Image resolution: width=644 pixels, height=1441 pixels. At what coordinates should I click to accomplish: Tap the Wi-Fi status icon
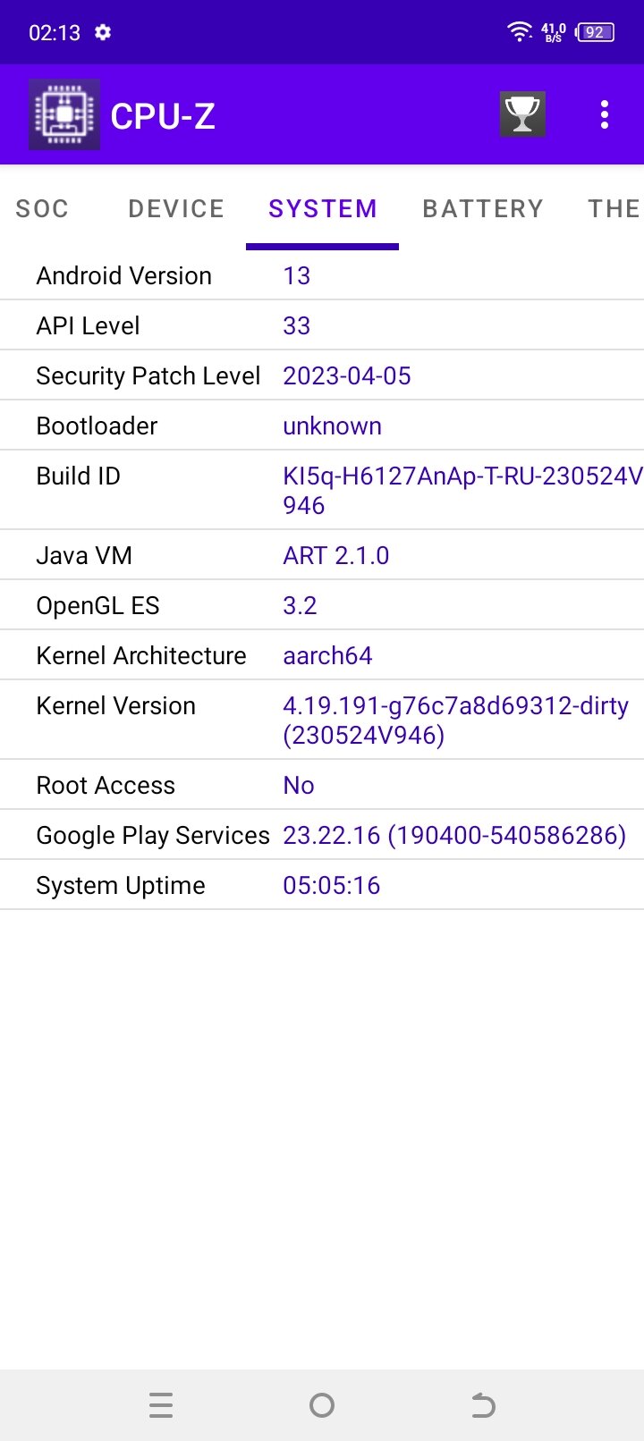[519, 32]
